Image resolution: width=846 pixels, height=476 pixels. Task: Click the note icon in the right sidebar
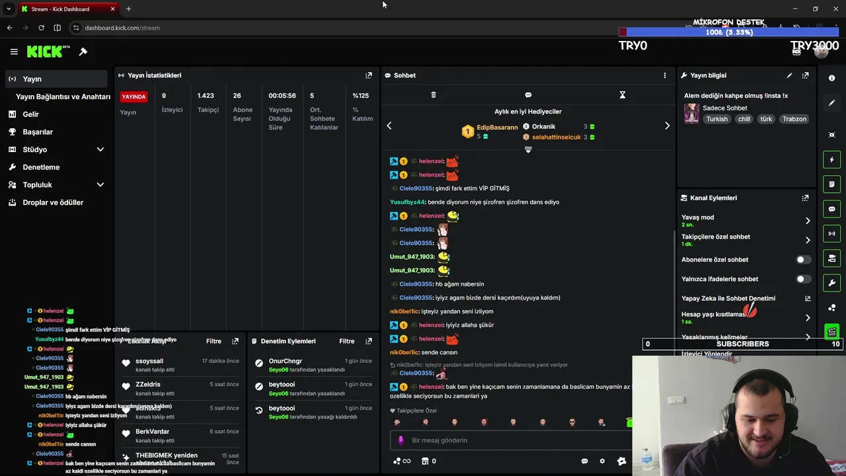831,184
